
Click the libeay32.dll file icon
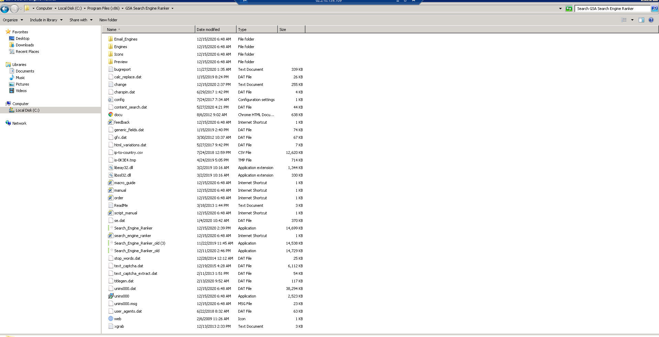(111, 168)
